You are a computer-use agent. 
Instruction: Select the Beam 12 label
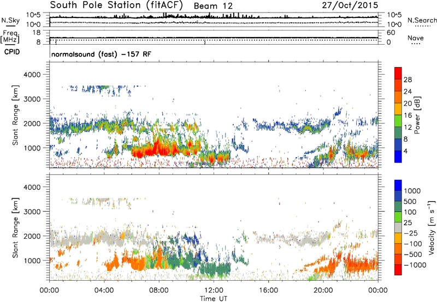[x=213, y=6]
